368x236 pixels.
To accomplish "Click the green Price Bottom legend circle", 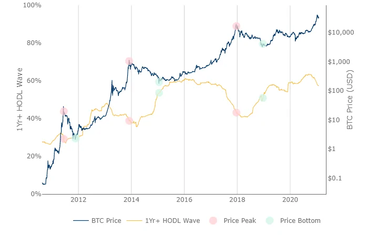I will tap(270, 221).
